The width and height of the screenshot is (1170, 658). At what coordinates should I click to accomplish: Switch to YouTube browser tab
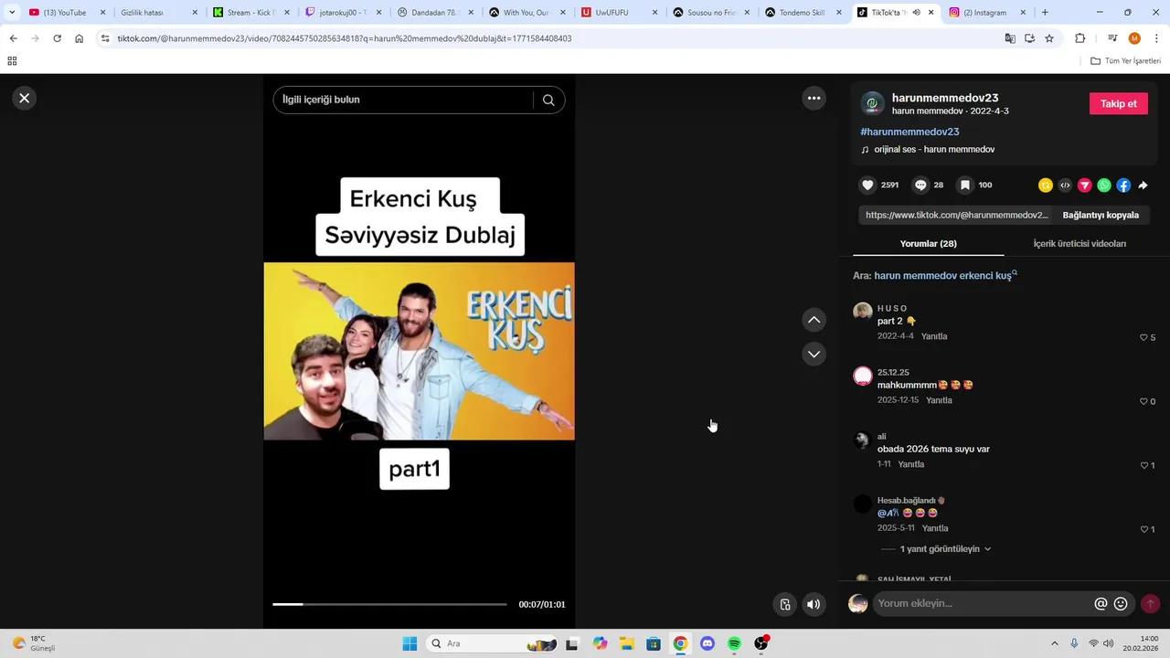pos(65,13)
